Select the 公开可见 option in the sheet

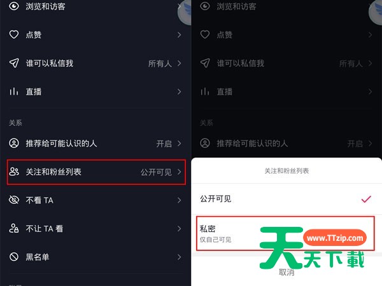[286, 199]
